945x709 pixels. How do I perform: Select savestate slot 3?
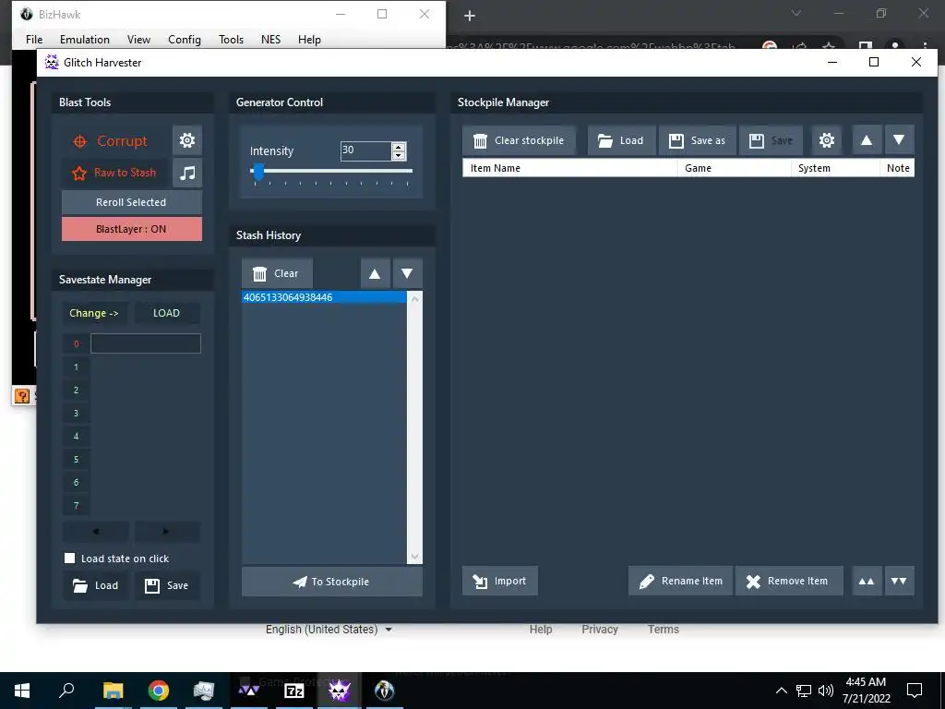tap(76, 413)
